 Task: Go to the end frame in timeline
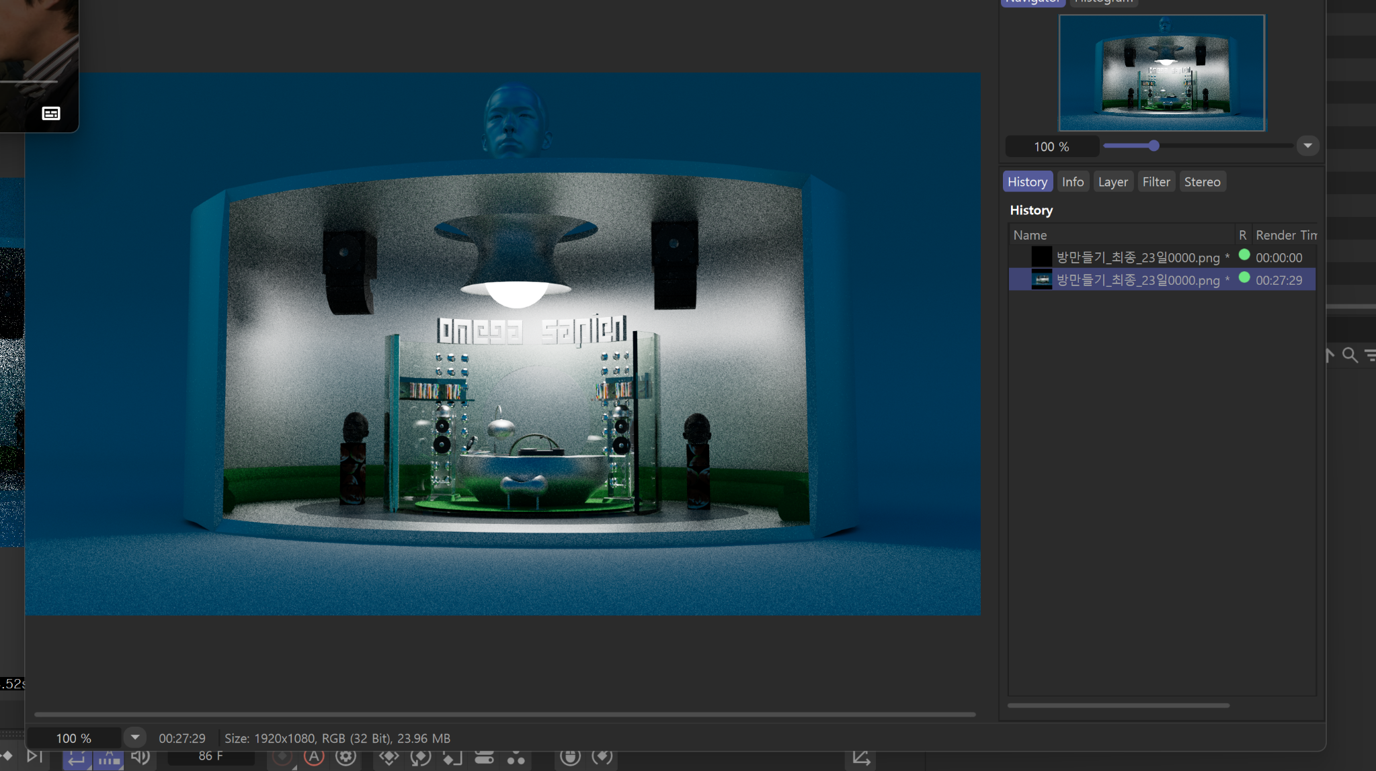pos(35,757)
